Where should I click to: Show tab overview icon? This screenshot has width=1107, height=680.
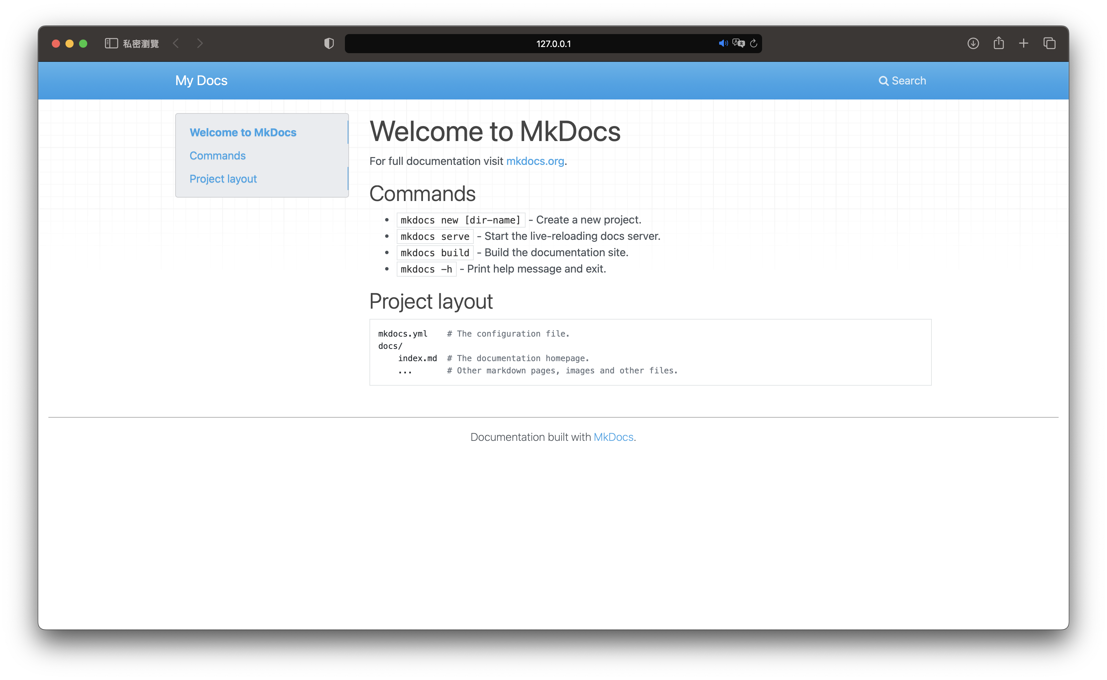coord(1049,44)
